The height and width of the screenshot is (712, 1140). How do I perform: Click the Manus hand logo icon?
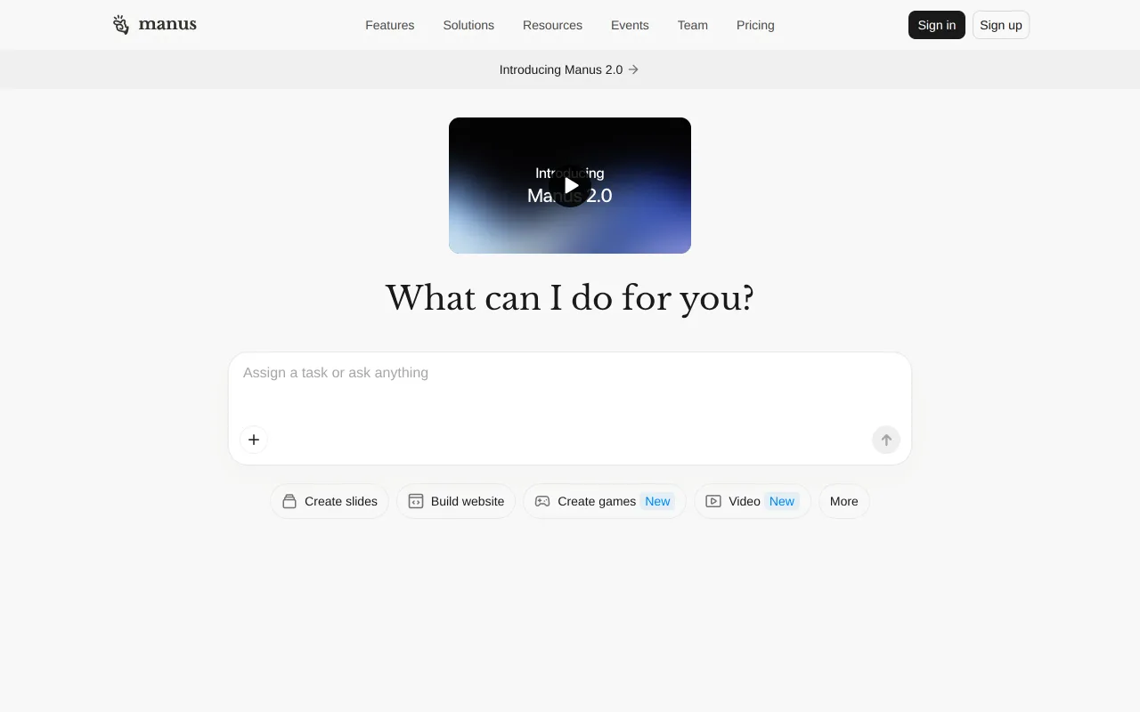pos(121,25)
